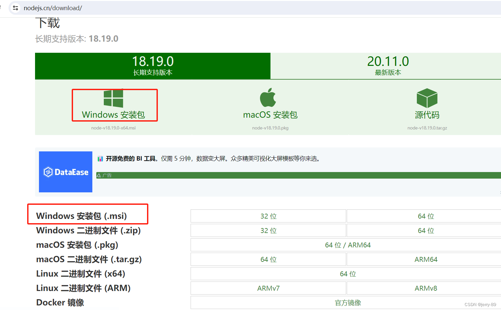Click 'Windows 安装包 (.msi)' row label
This screenshot has height=310, width=501.
click(82, 216)
